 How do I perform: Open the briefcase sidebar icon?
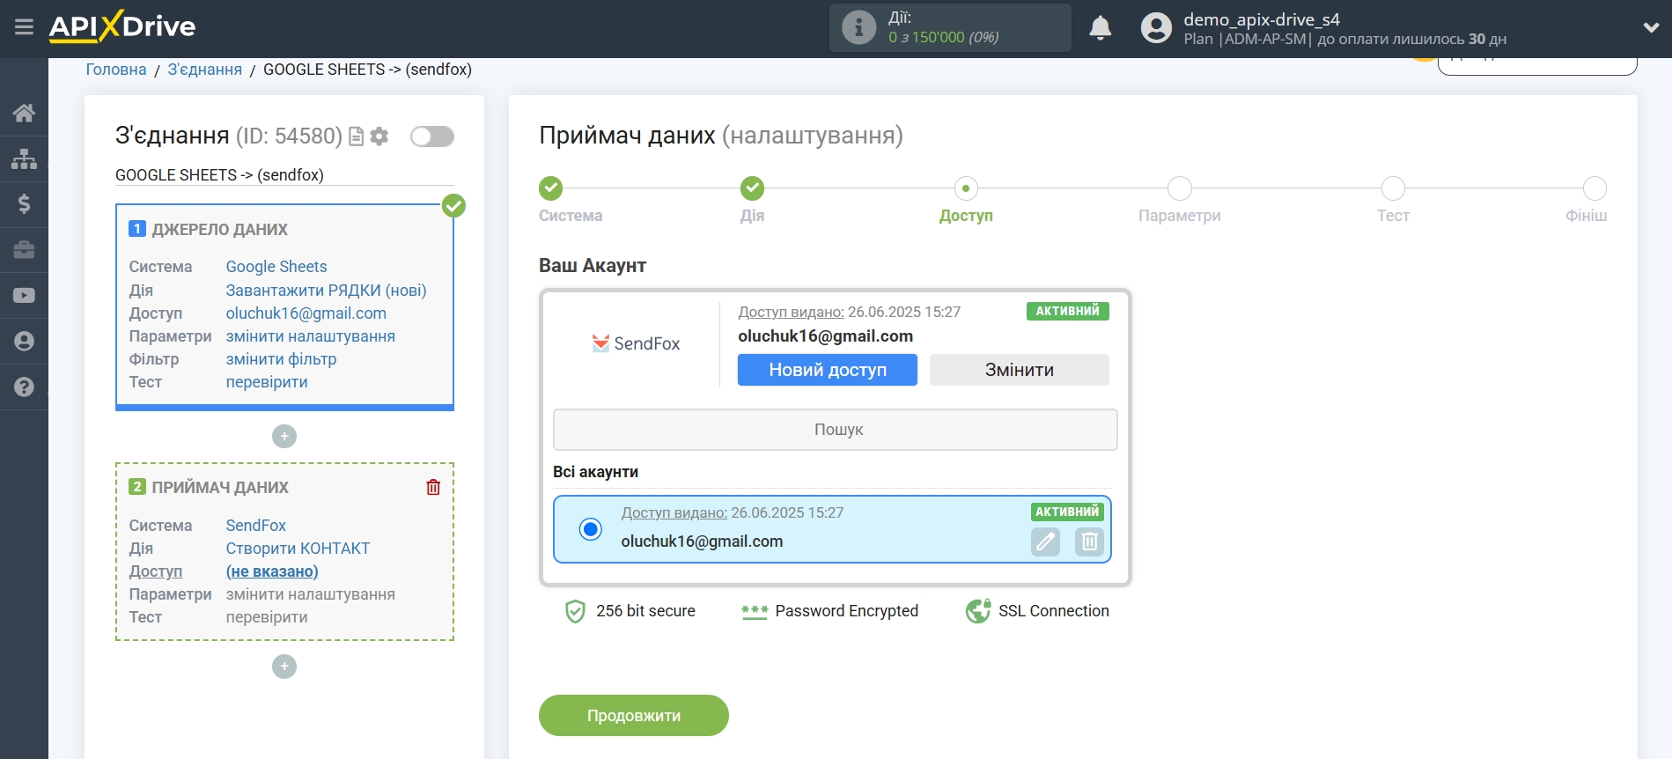[x=24, y=250]
